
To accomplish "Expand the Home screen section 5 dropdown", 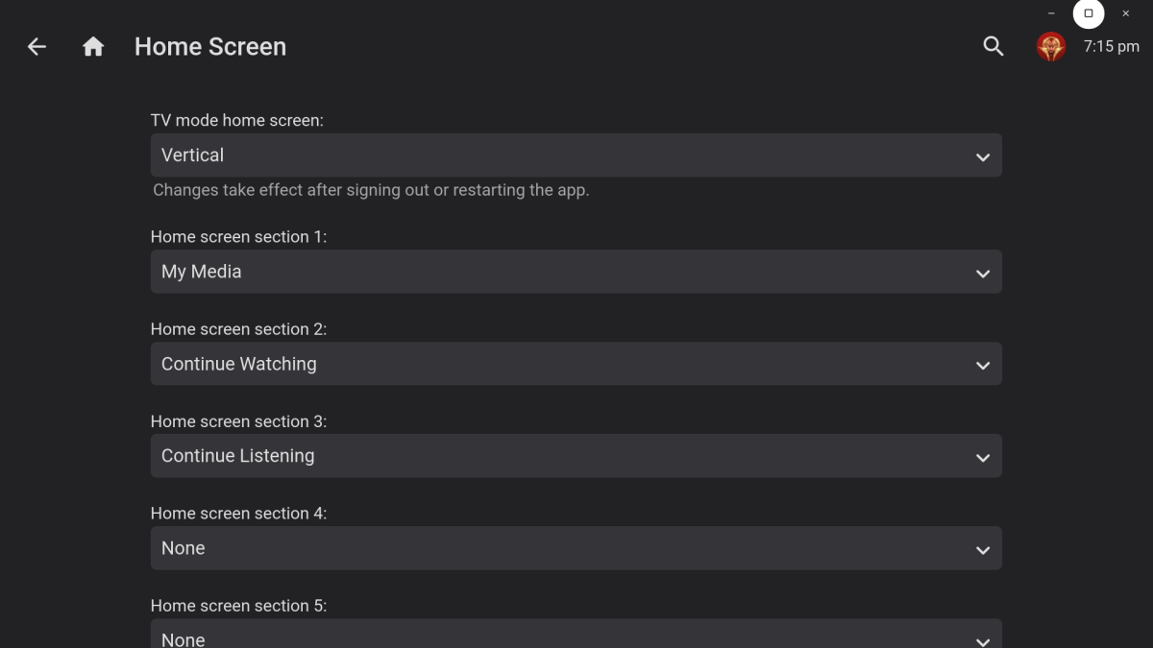I will [576, 636].
